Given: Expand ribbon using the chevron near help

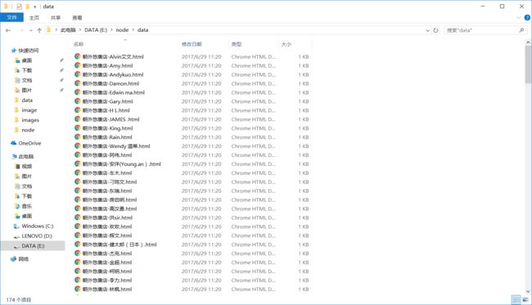Looking at the screenshot, I should click(519, 18).
